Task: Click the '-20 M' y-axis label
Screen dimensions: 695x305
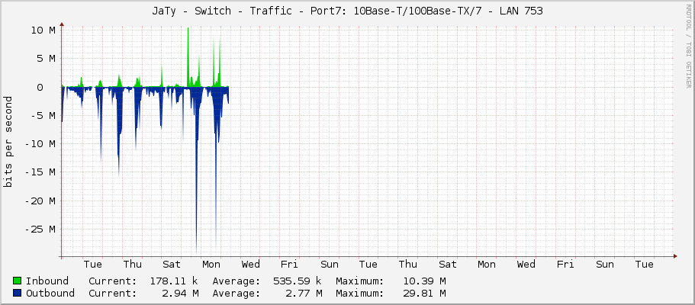Action: [x=40, y=201]
